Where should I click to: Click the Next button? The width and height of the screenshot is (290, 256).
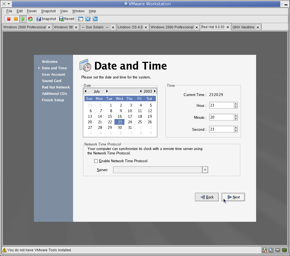pyautogui.click(x=233, y=197)
